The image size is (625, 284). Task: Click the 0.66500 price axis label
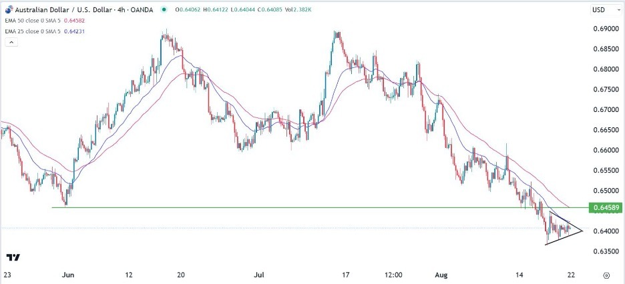(606, 130)
